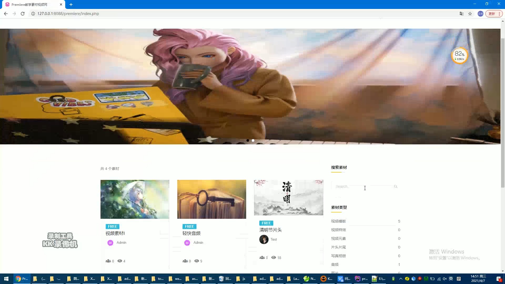505x284 pixels.
Task: Bookmark this page with the star icon
Action: click(470, 14)
